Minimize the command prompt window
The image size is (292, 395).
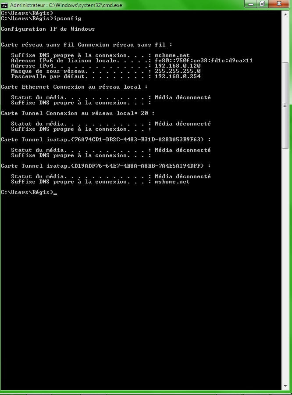tap(251, 4)
